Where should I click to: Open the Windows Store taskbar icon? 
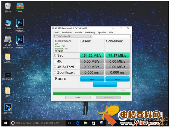coord(94,123)
